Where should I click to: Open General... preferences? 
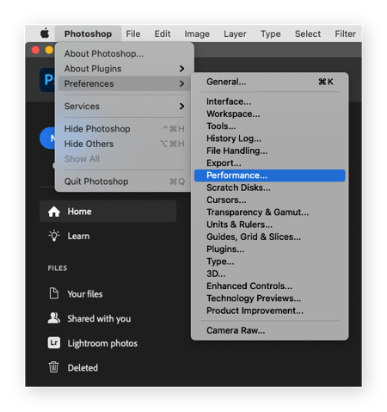269,82
